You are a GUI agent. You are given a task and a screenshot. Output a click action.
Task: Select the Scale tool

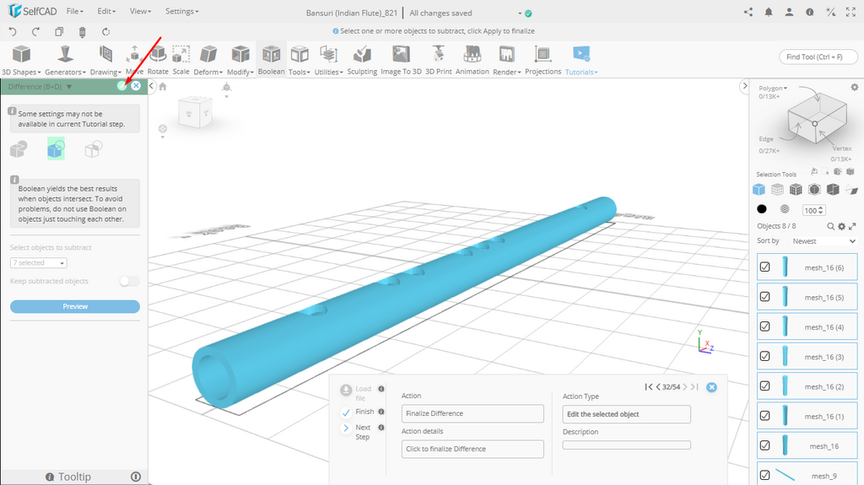pos(181,56)
